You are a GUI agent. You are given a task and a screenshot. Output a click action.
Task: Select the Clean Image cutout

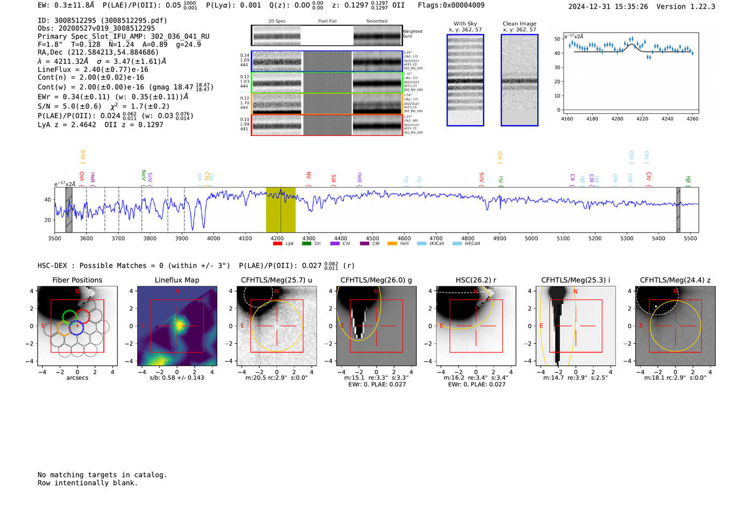tap(520, 80)
